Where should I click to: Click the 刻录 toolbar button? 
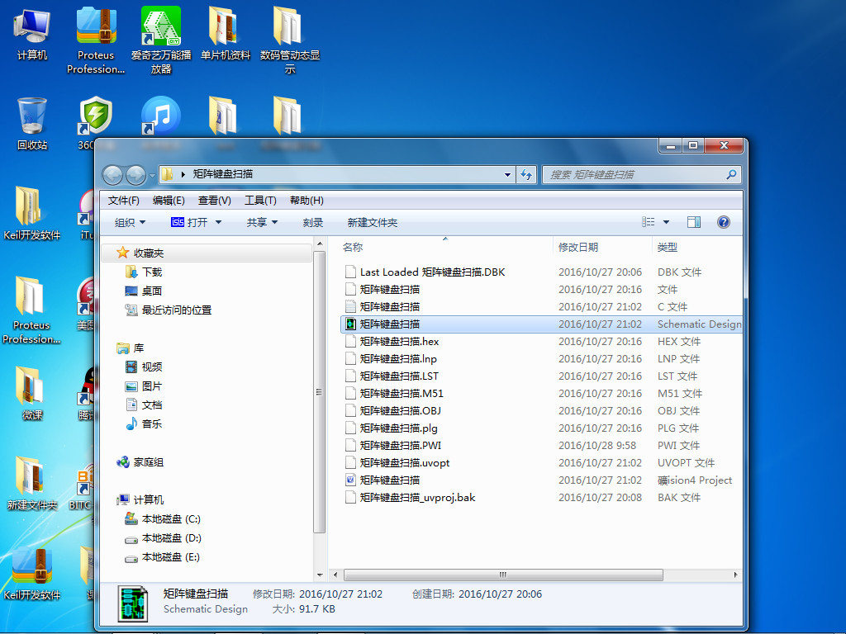point(313,222)
